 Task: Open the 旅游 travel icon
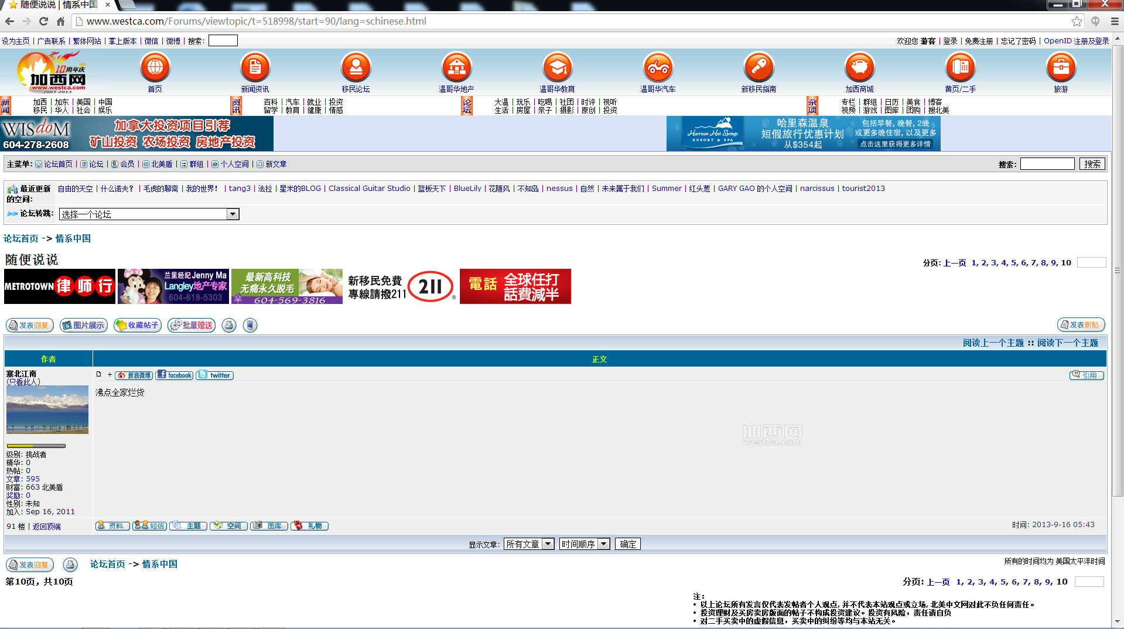pyautogui.click(x=1061, y=67)
